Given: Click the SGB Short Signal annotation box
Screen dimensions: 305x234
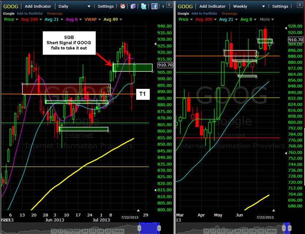Looking at the screenshot, I should click(69, 43).
